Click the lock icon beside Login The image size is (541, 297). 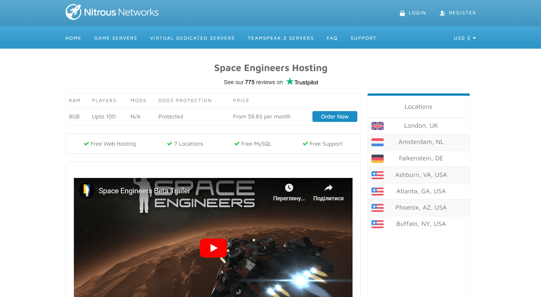pyautogui.click(x=402, y=13)
